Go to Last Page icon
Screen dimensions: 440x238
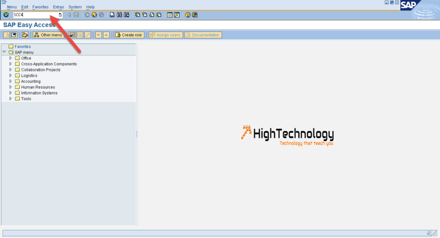pos(159,15)
